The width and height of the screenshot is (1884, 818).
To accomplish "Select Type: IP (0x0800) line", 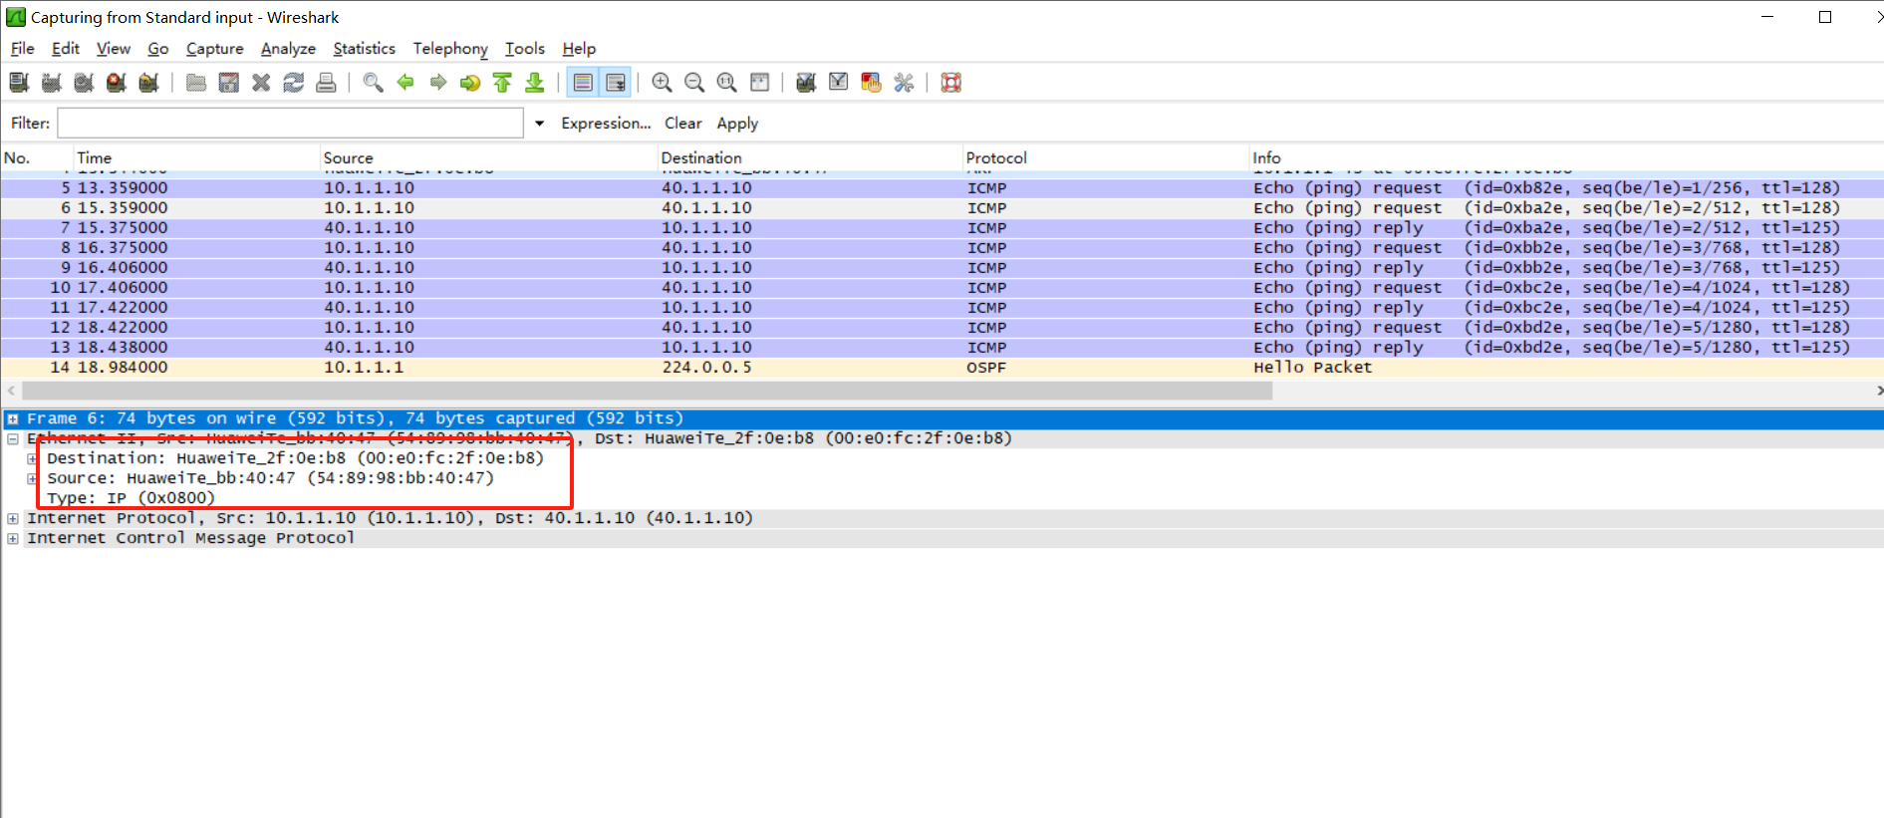I will tap(131, 498).
